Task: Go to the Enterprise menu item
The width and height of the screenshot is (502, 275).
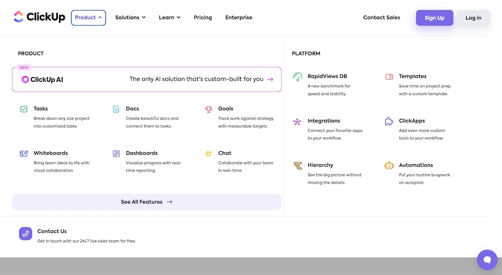Action: (239, 18)
